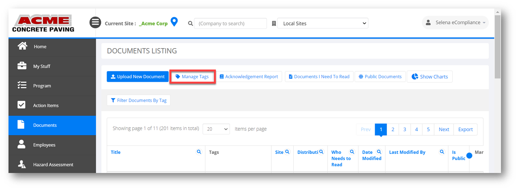Viewport: 518px width, 190px height.
Task: Open the items per page dropdown
Action: point(216,129)
